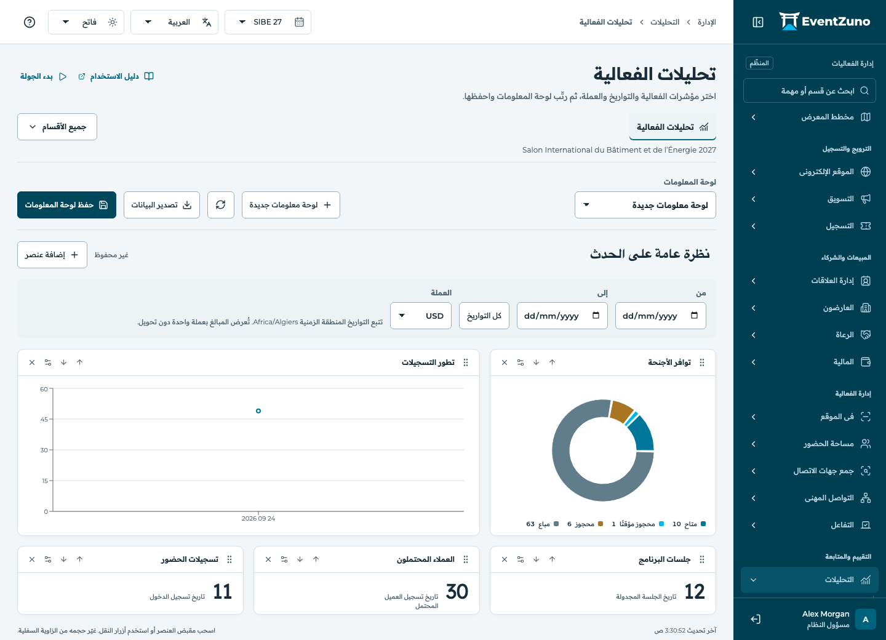Click the calendar icon in the من date field
The height and width of the screenshot is (640, 886).
(x=695, y=316)
